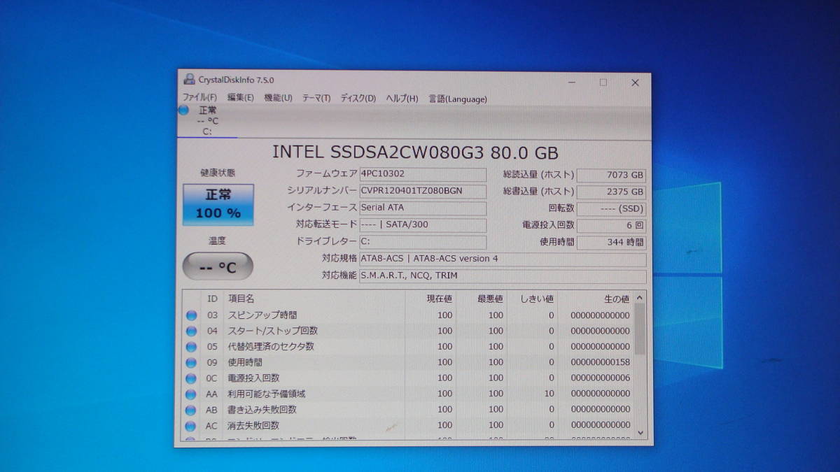Select the status icon for 利用可能な予備領域
The image size is (840, 472).
pyautogui.click(x=190, y=394)
